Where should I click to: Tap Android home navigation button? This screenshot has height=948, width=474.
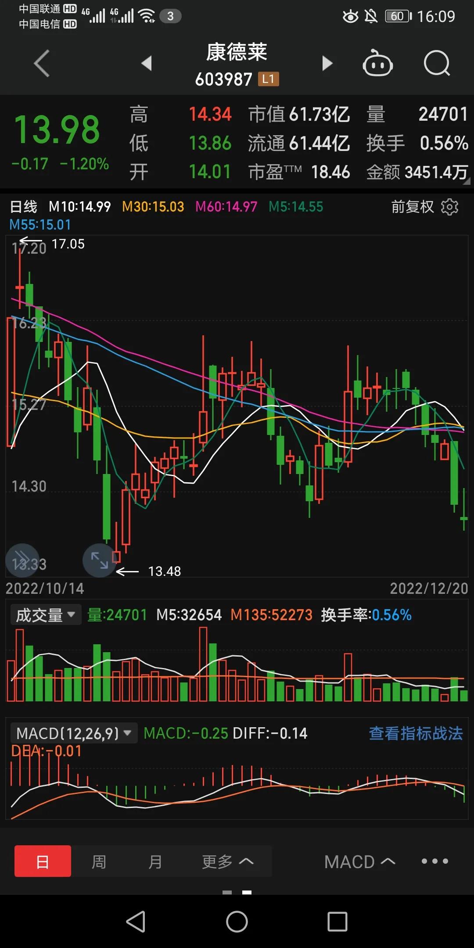click(x=237, y=922)
